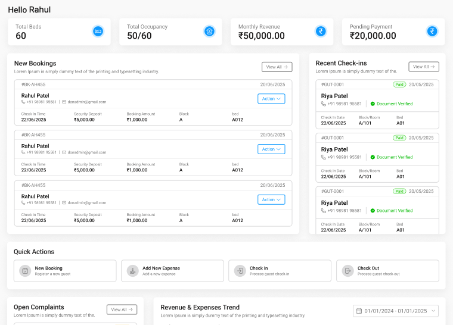Click the Check In door icon
The image size is (453, 325).
(240, 271)
